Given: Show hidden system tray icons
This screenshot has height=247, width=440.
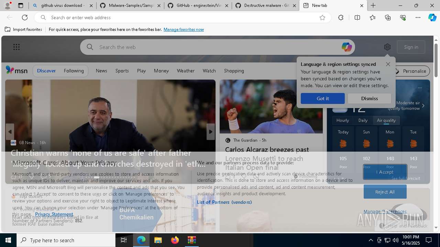Looking at the screenshot, I should click(371, 240).
